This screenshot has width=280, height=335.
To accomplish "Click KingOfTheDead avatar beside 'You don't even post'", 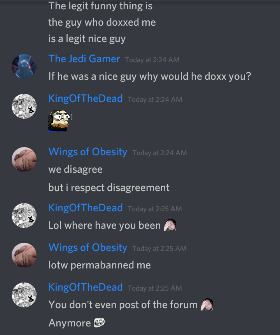I will [24, 295].
